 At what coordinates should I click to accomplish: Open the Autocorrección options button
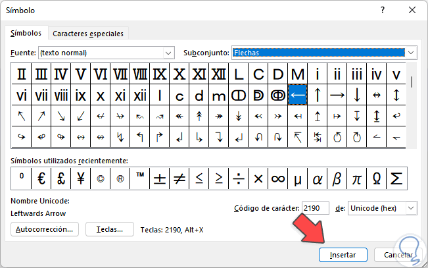tap(45, 229)
